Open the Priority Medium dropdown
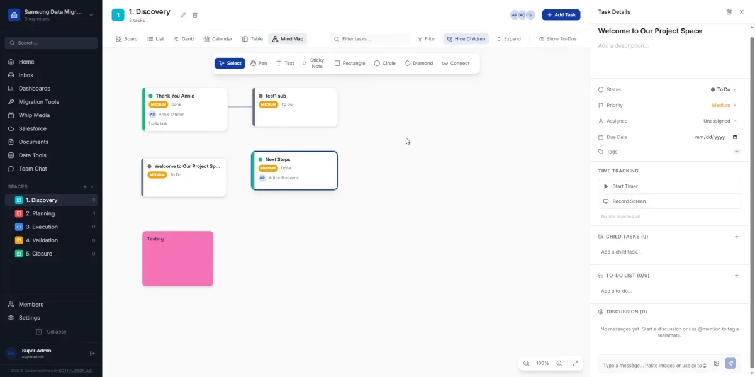The image size is (755, 377). point(724,106)
